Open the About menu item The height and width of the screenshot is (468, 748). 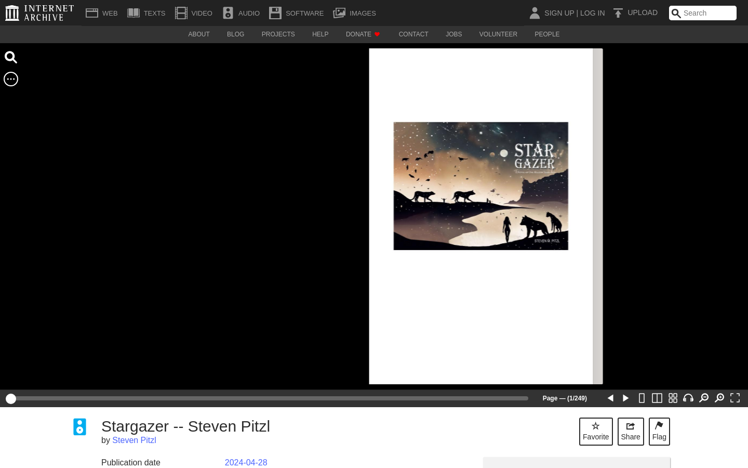(199, 34)
